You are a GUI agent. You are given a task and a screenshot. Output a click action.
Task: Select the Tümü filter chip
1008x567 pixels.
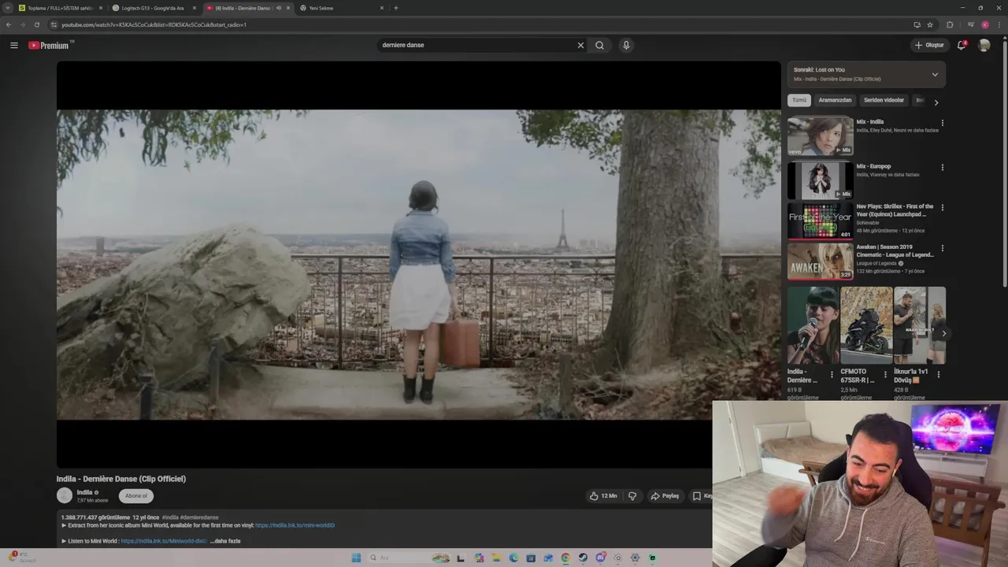(x=799, y=100)
